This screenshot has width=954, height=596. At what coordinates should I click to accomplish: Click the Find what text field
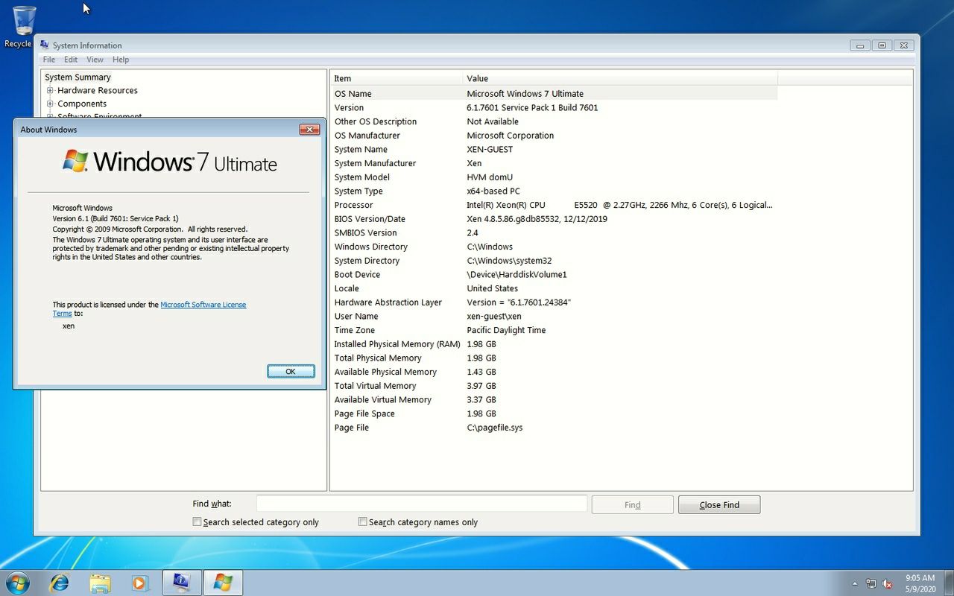[422, 504]
